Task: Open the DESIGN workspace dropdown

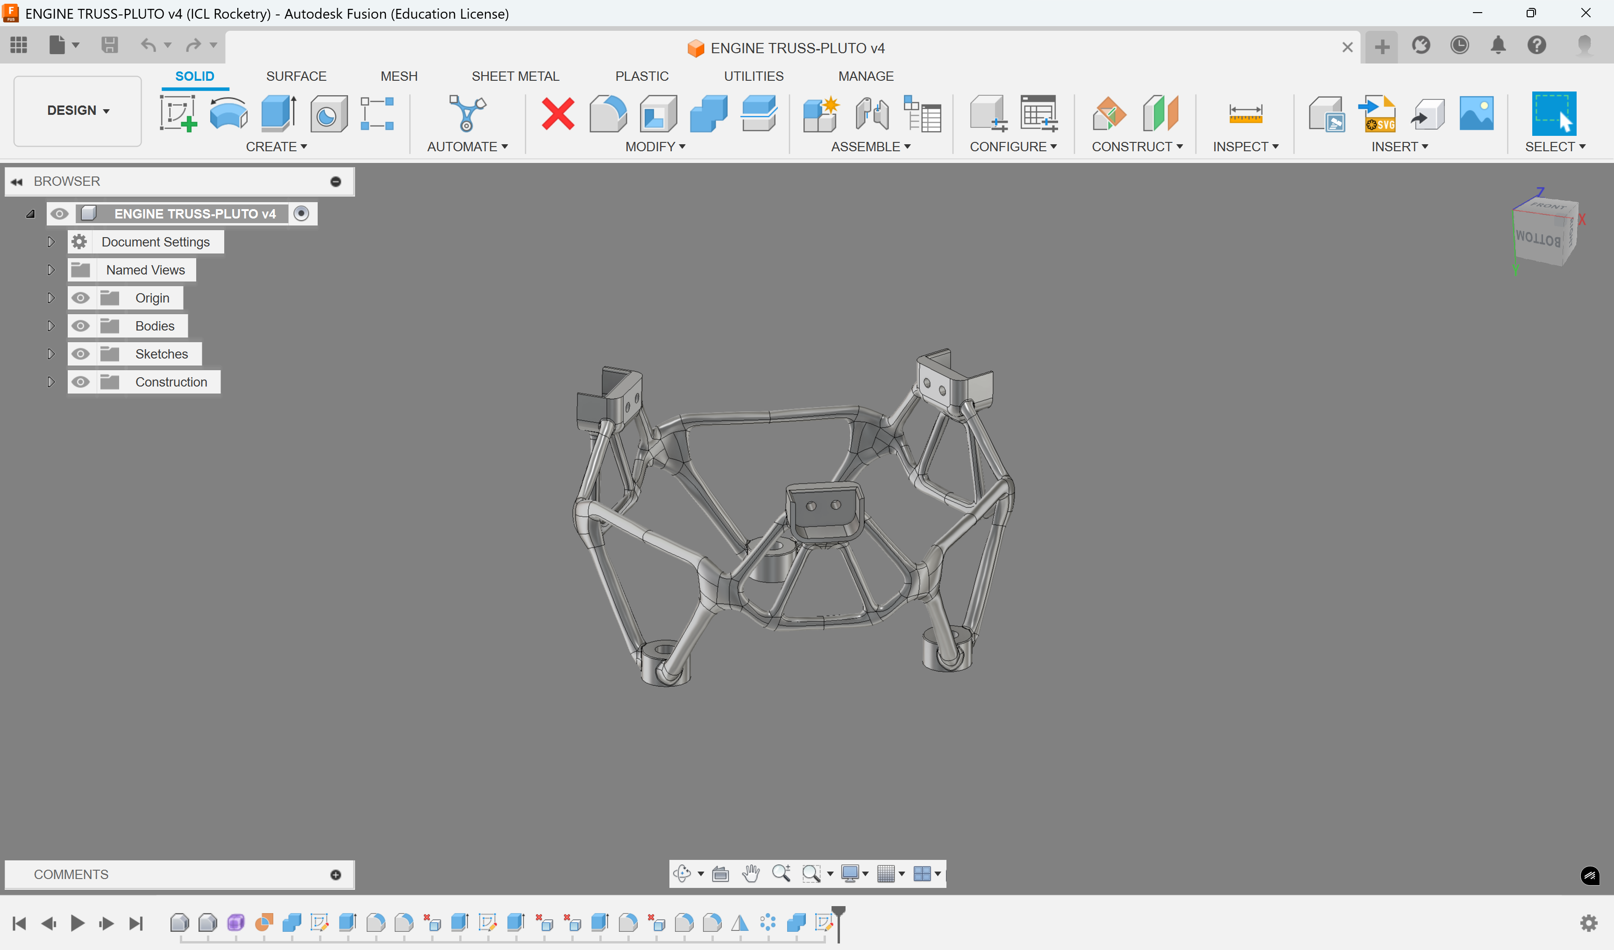Action: pos(78,110)
